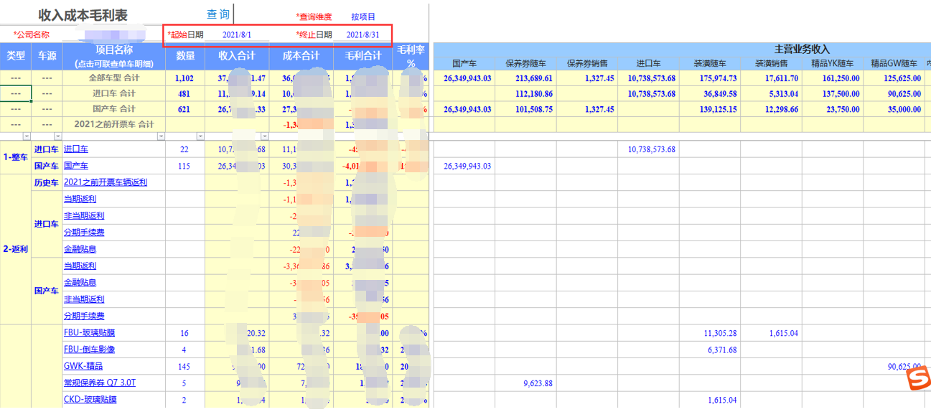Open the GWK-精品 project link
The image size is (931, 412).
point(83,366)
